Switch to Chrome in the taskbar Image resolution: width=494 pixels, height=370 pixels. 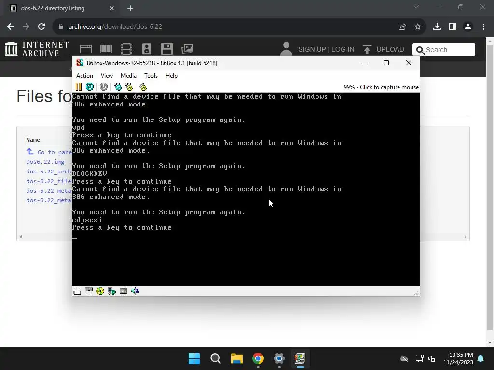258,358
